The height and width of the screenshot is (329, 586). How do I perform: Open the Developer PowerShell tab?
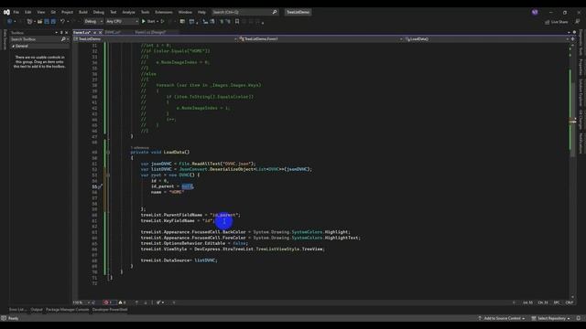pos(110,310)
